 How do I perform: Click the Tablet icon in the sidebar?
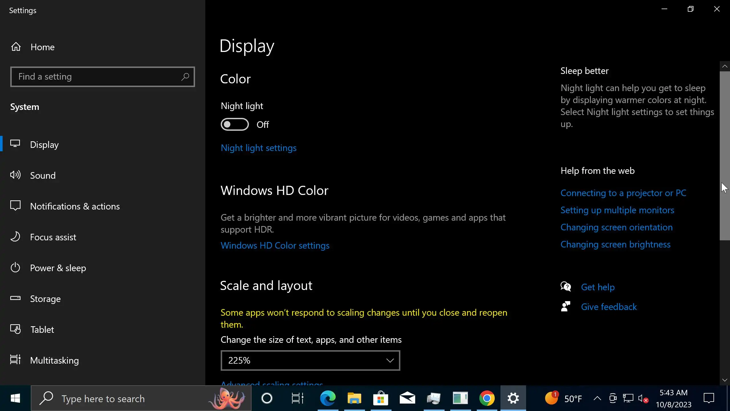tap(15, 329)
